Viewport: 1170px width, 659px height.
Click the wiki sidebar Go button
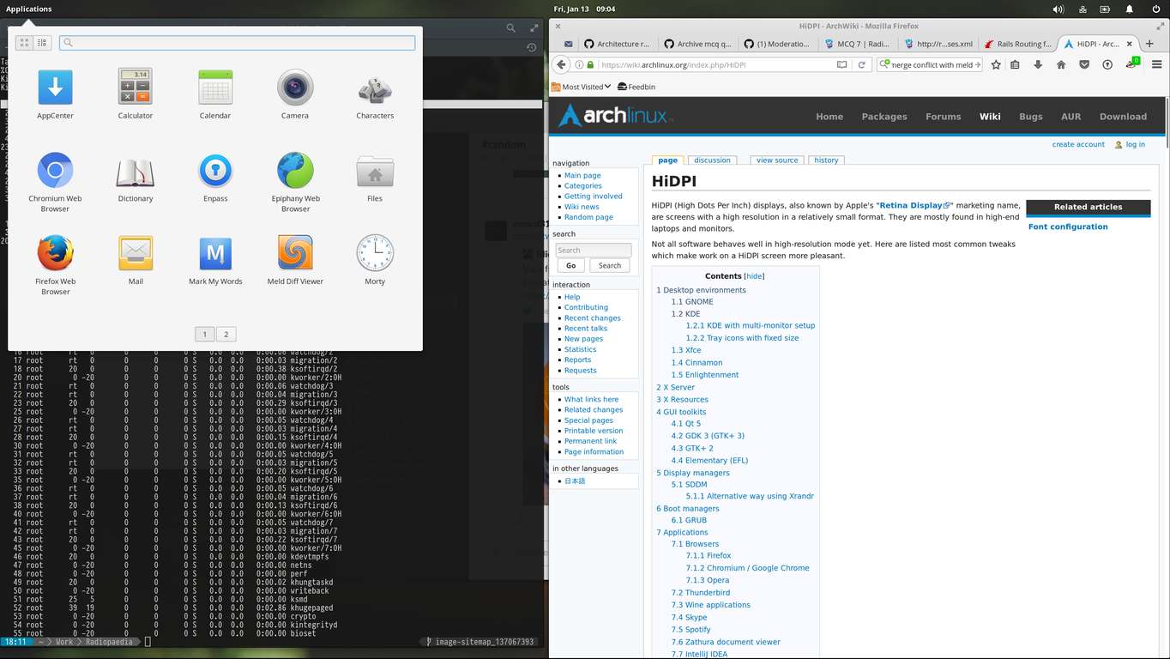(570, 265)
